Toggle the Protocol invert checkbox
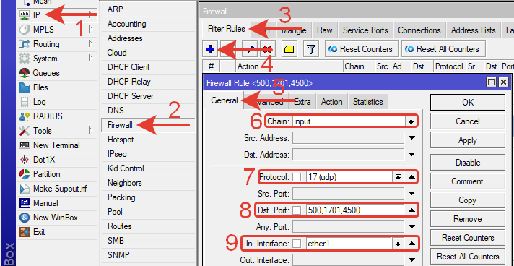The width and height of the screenshot is (514, 266). pyautogui.click(x=297, y=178)
